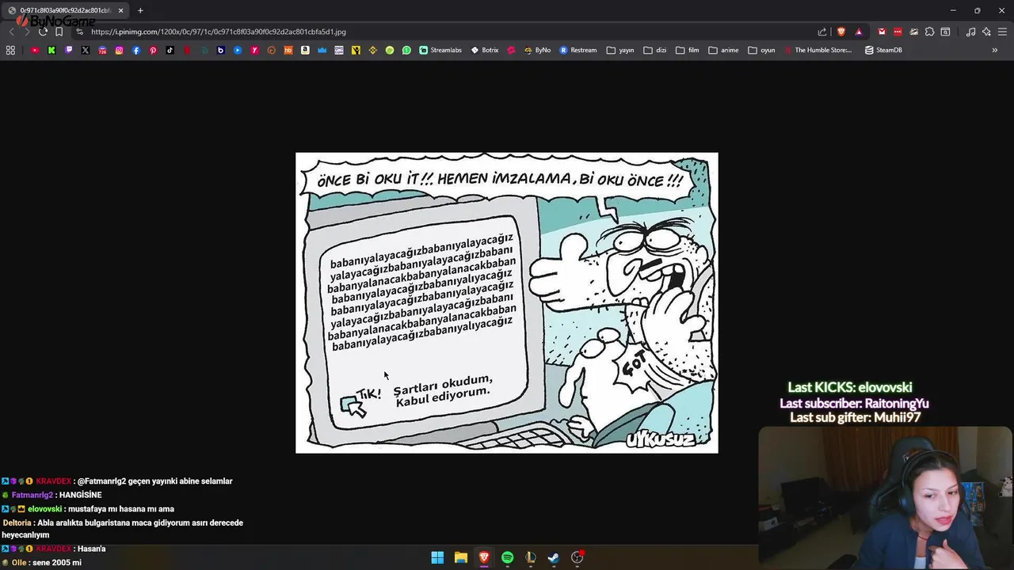Open the 'oyun' bookmarks folder
This screenshot has height=570, width=1014.
click(761, 50)
